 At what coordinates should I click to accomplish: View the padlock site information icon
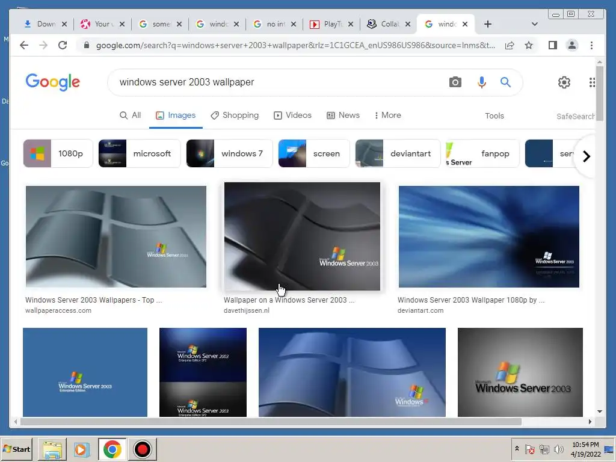pyautogui.click(x=87, y=45)
